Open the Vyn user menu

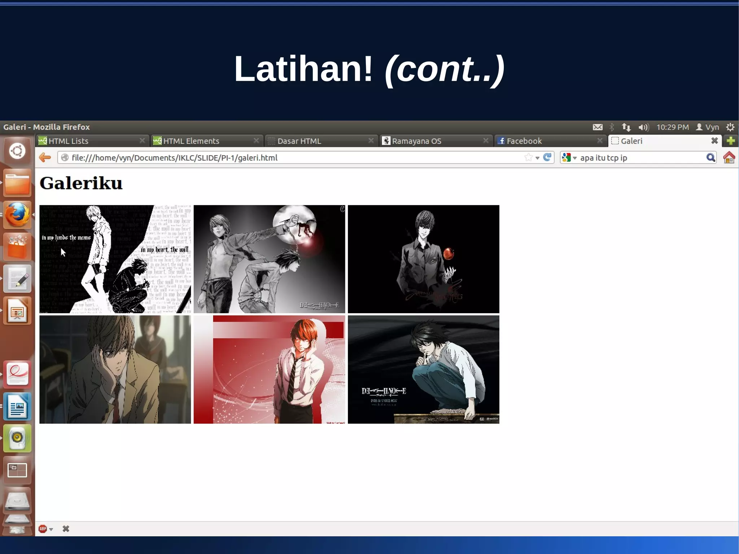coord(707,127)
